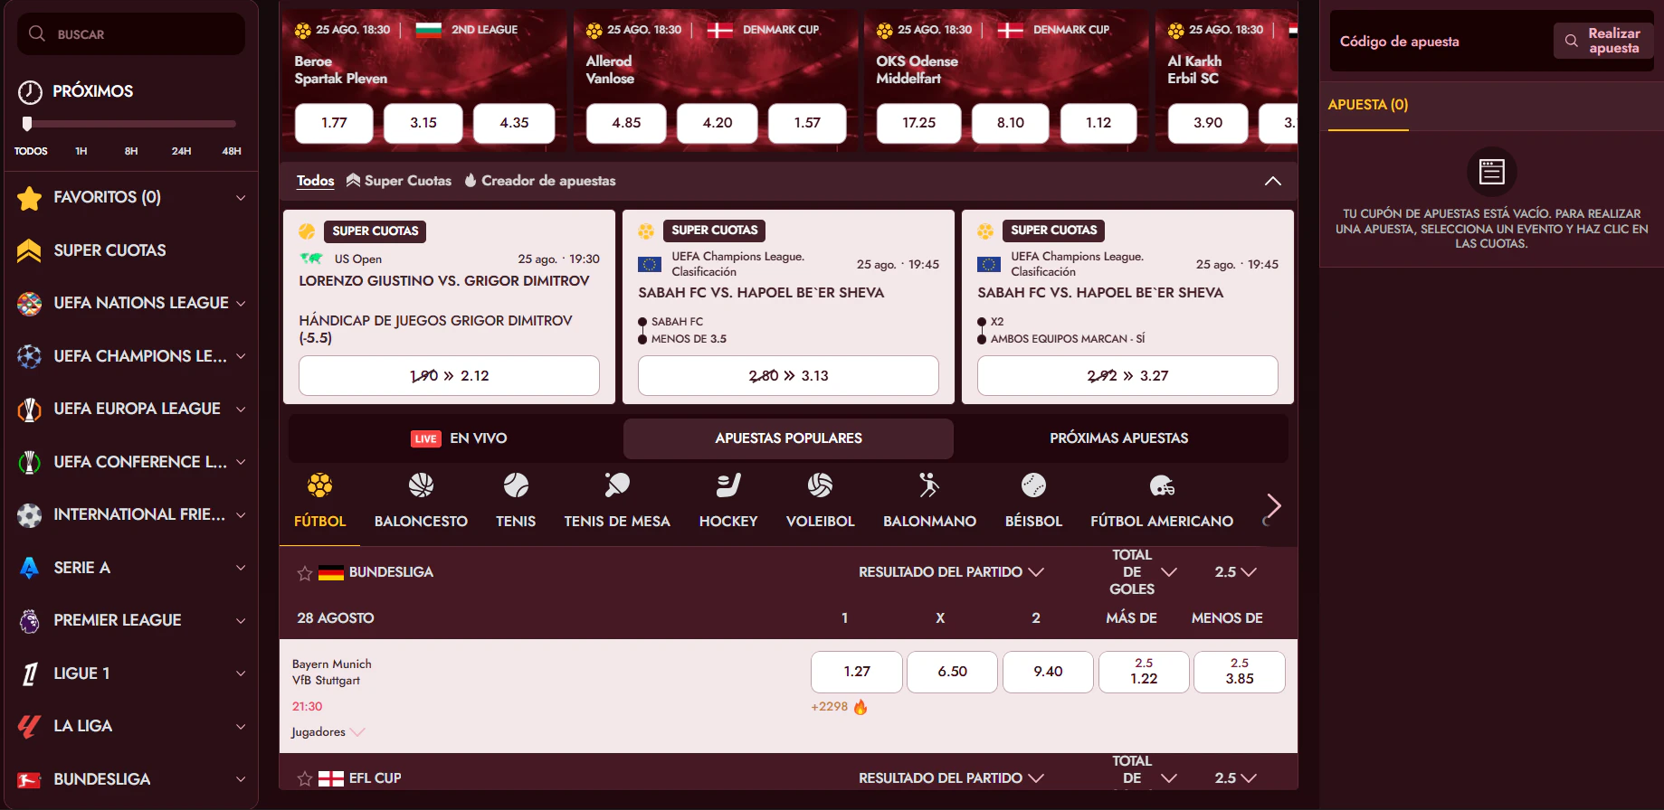This screenshot has height=810, width=1664.
Task: Select Premier League lion icon
Action: 29,621
